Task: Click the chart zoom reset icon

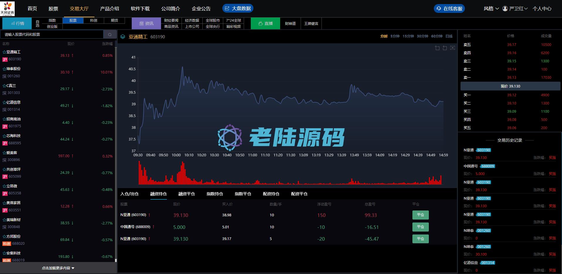Action: (445, 48)
